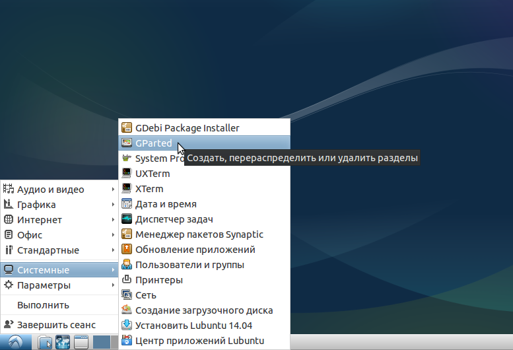Click the Аудио и видео category icon
The image size is (513, 350).
9,189
